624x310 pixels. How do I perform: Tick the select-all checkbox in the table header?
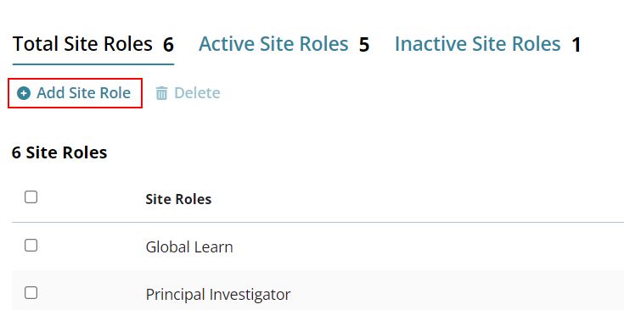pyautogui.click(x=31, y=197)
